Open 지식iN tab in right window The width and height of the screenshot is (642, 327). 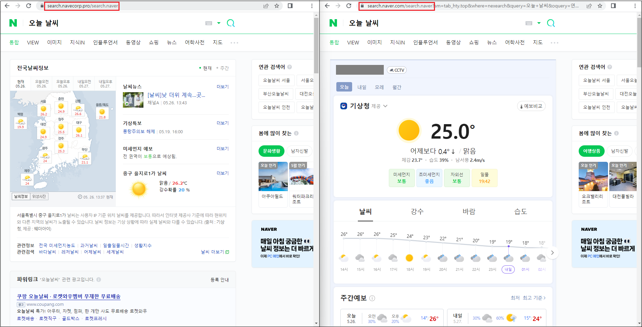(x=397, y=42)
